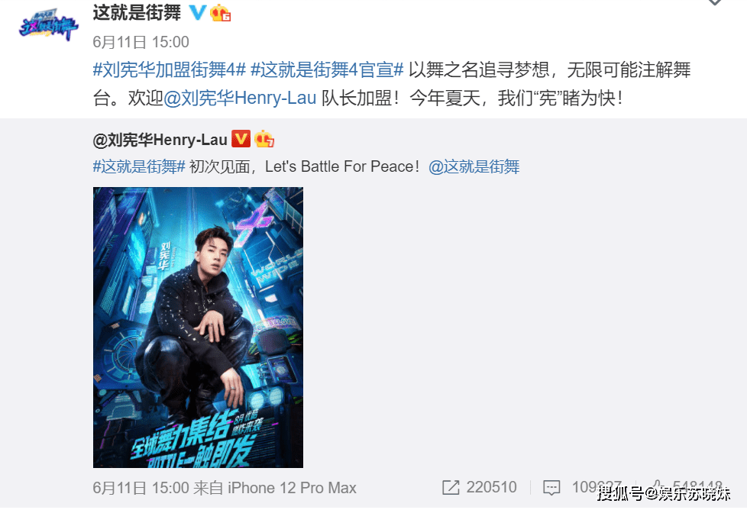Open hashtag #这就是街舞# in the reposted message
The width and height of the screenshot is (747, 510).
click(x=139, y=166)
